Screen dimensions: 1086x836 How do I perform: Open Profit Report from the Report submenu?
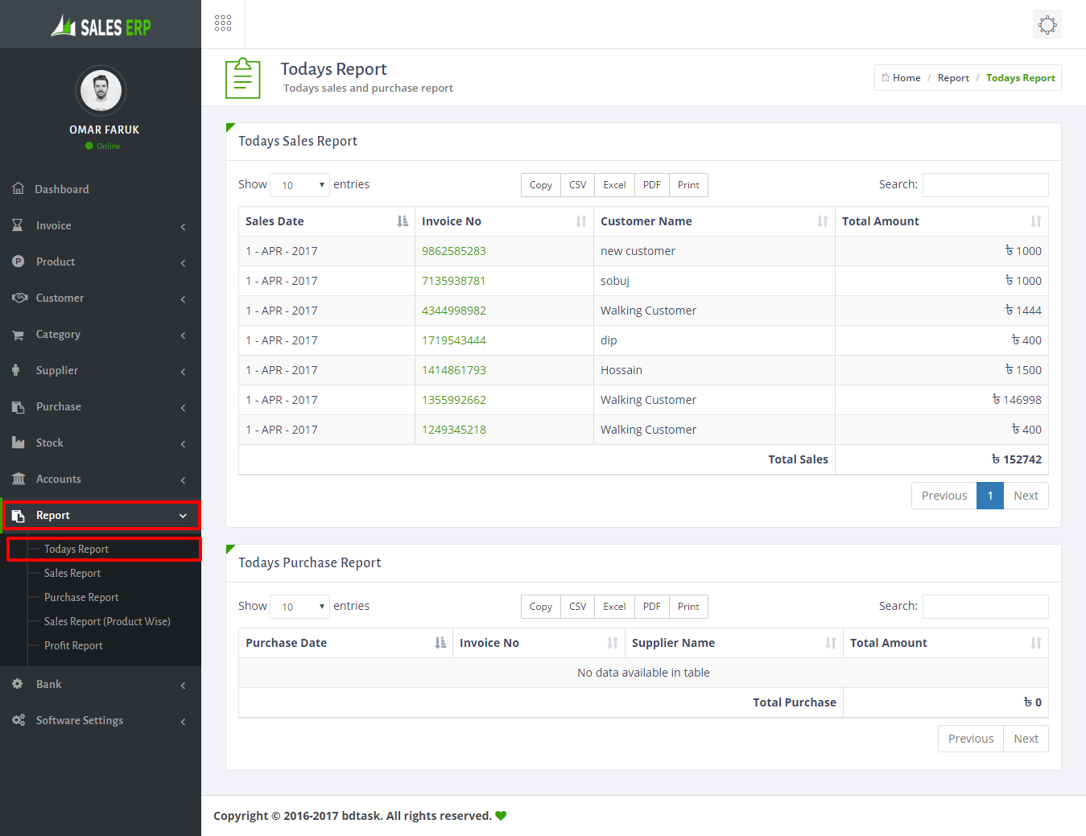click(x=73, y=645)
